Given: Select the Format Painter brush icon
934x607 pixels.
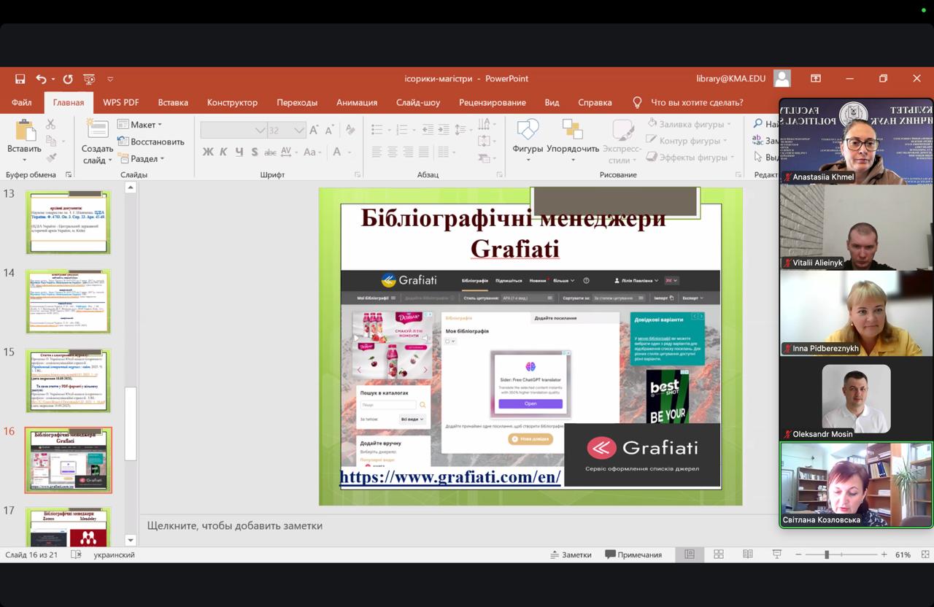Looking at the screenshot, I should (x=50, y=157).
